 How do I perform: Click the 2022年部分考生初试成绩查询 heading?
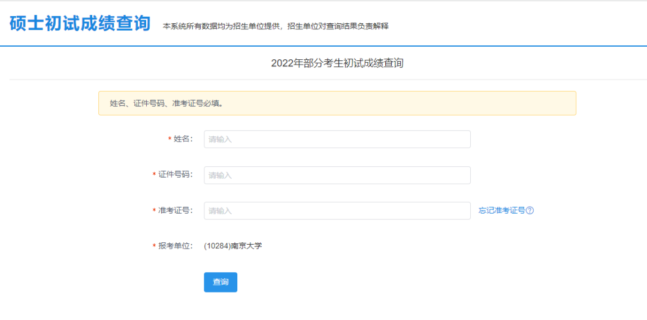(x=337, y=63)
